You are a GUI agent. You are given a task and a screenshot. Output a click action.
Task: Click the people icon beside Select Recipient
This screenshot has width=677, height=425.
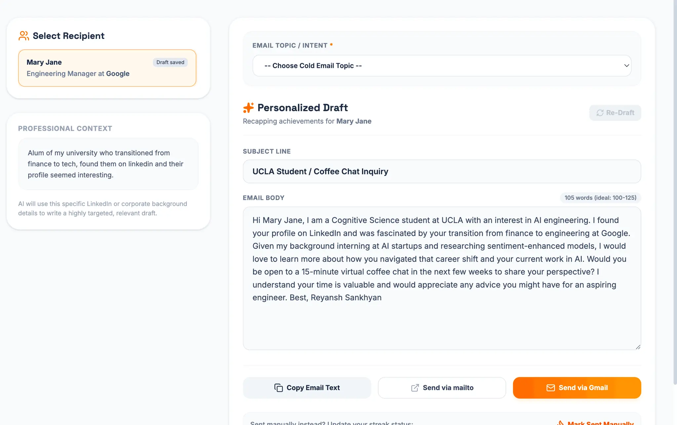point(24,36)
